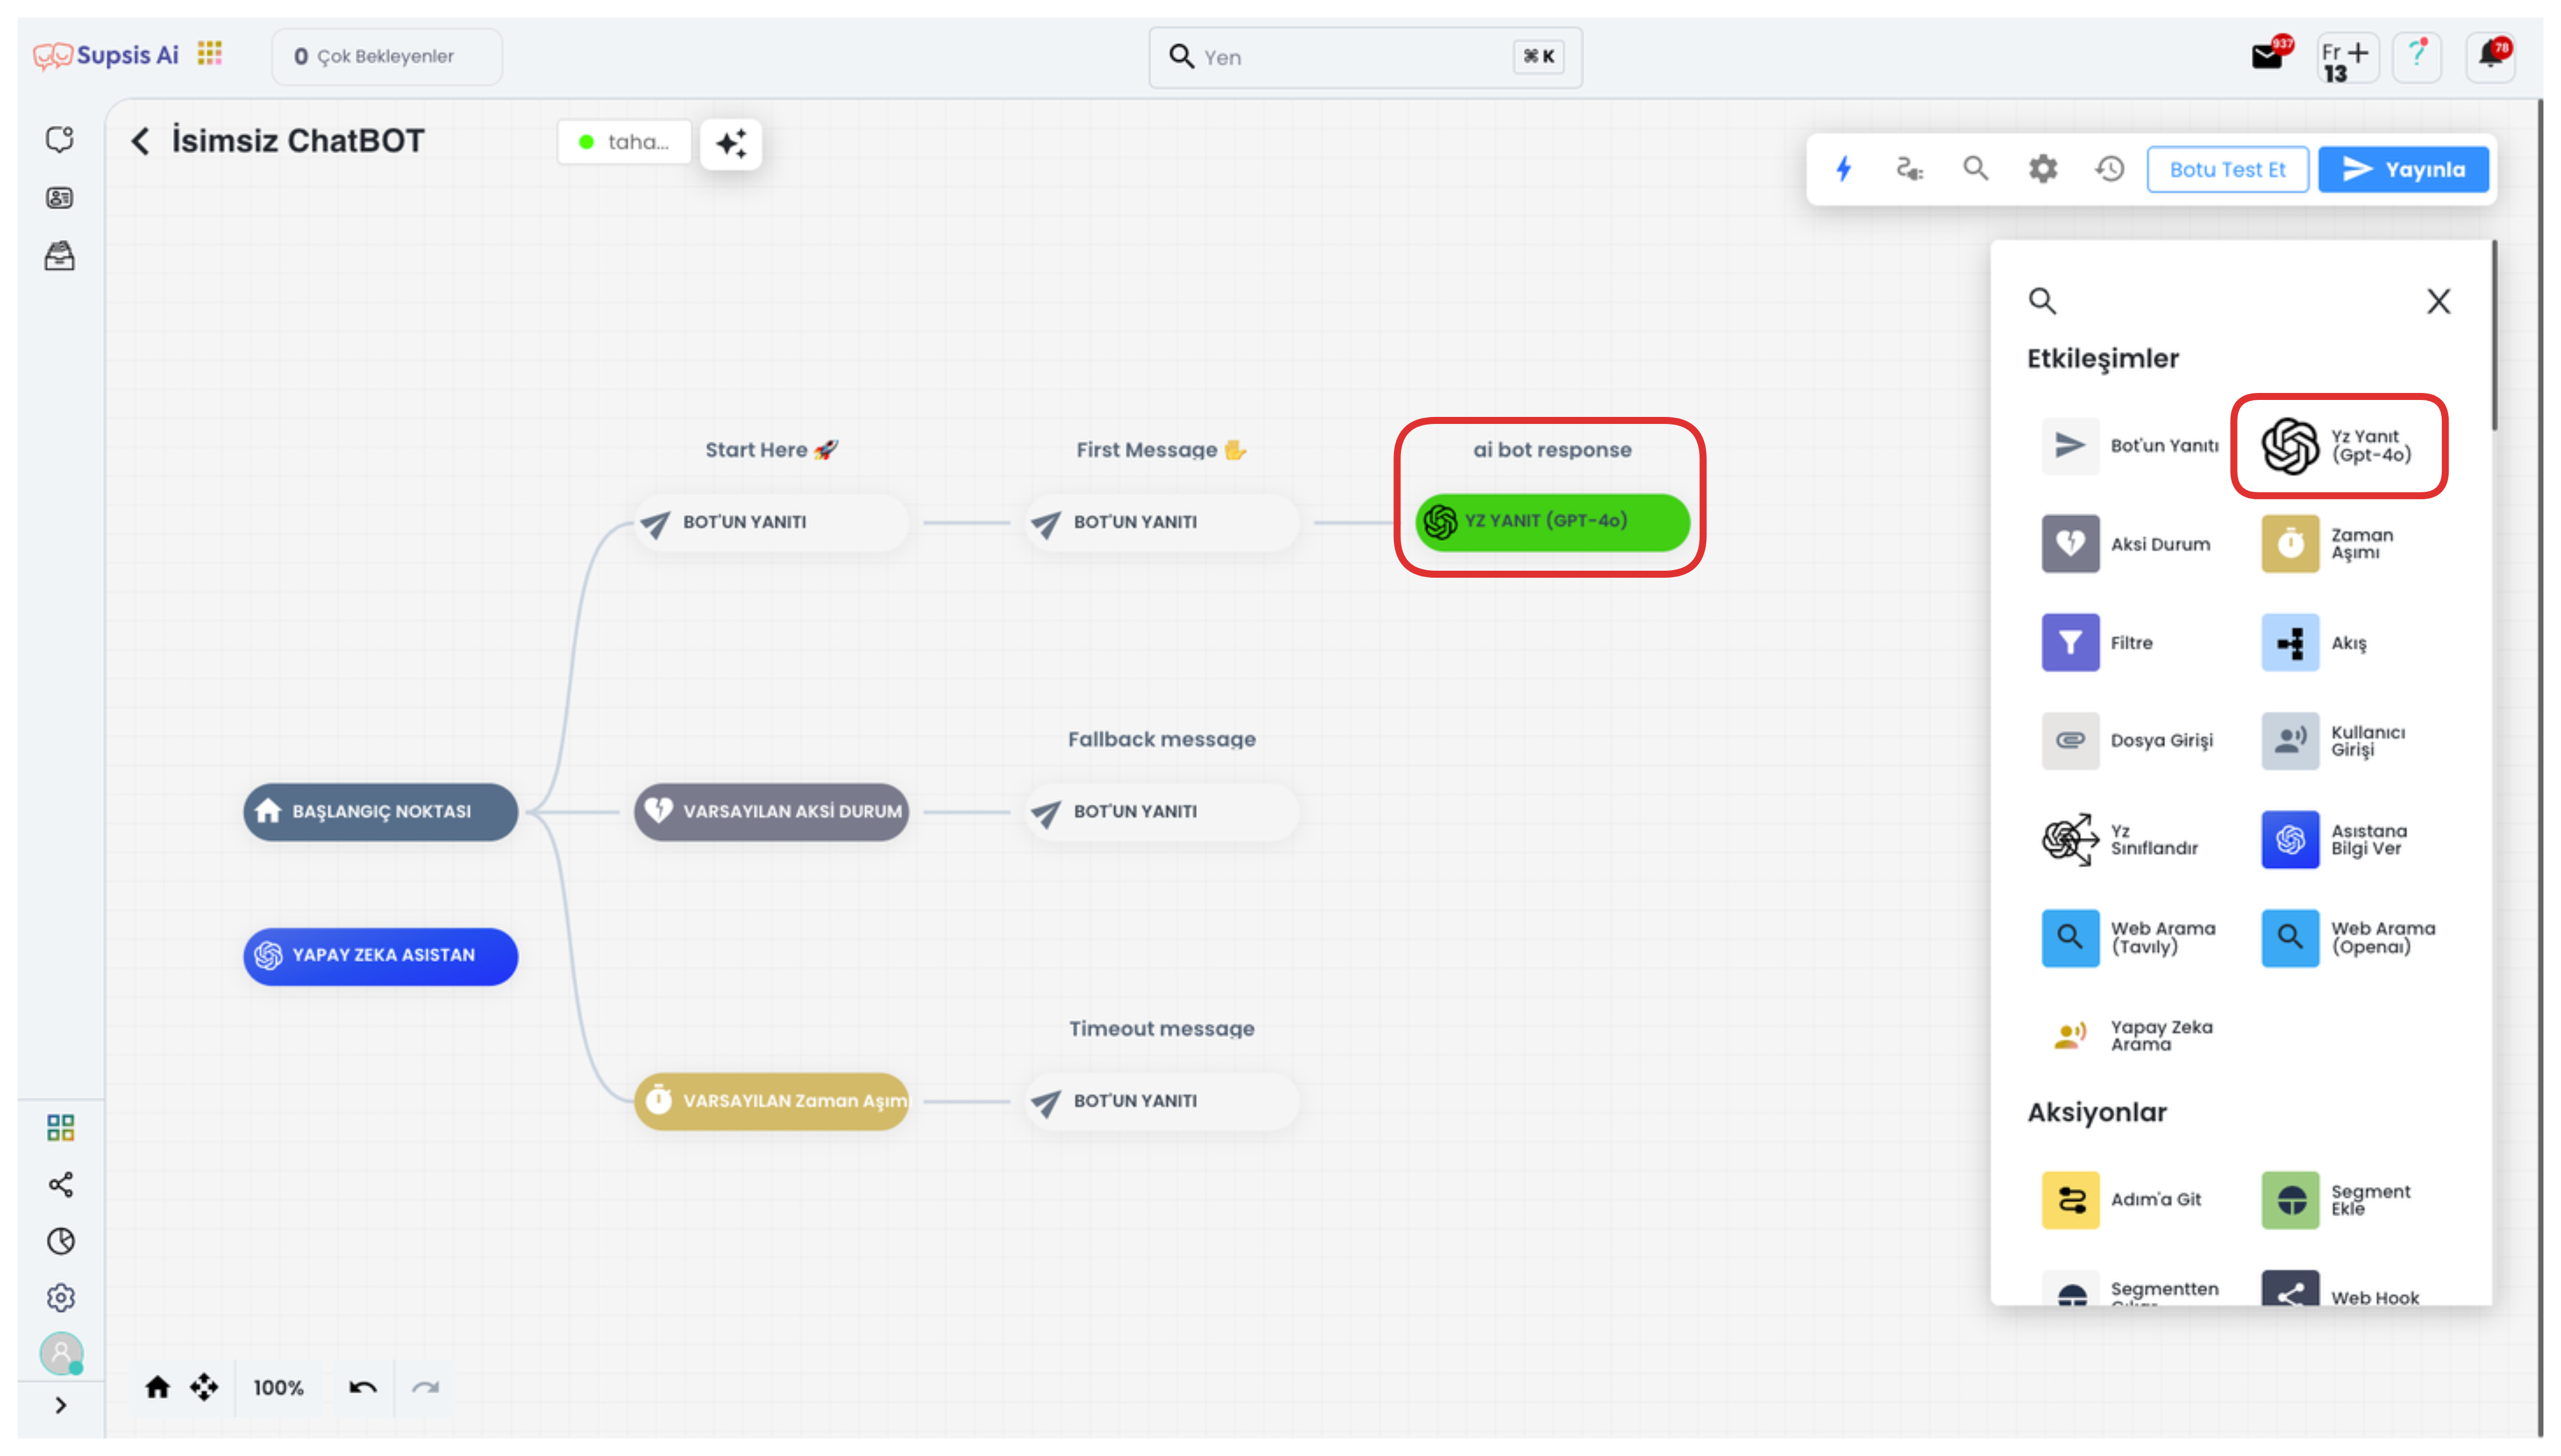This screenshot has height=1456, width=2561.
Task: Select Filtre interaction
Action: click(2098, 643)
